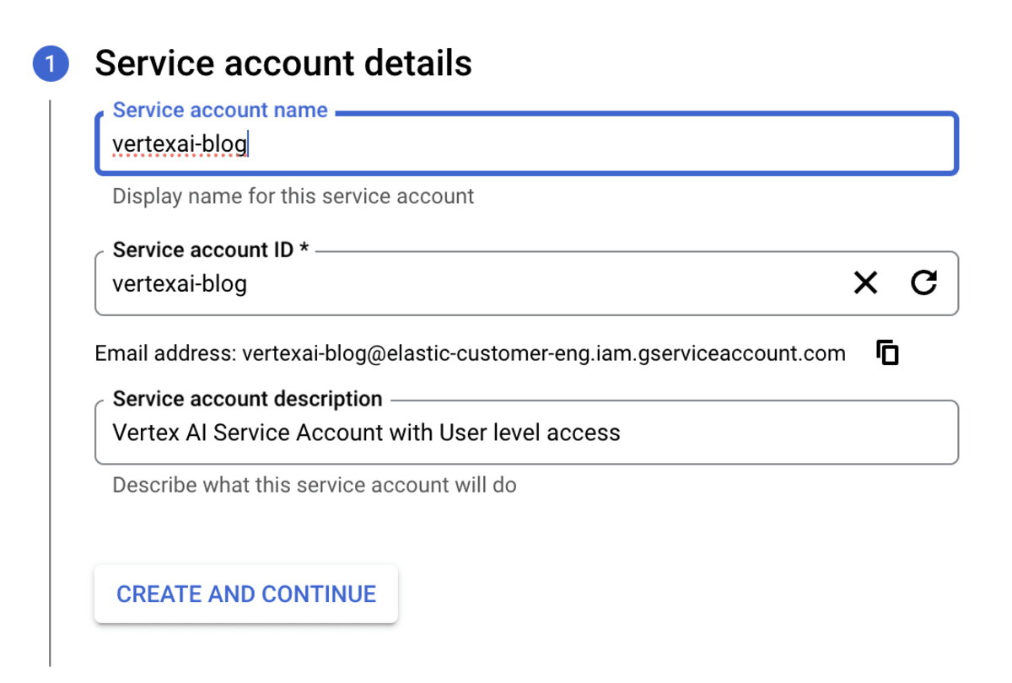This screenshot has height=683, width=1012.
Task: Click the "vertexai-blog" value in the ID field
Action: pos(180,283)
